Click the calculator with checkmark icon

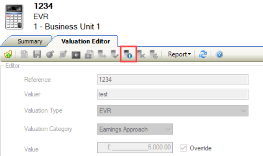click(x=115, y=54)
